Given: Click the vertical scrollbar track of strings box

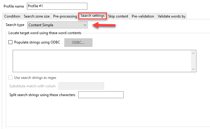Looking at the screenshot, I should click(194, 61).
